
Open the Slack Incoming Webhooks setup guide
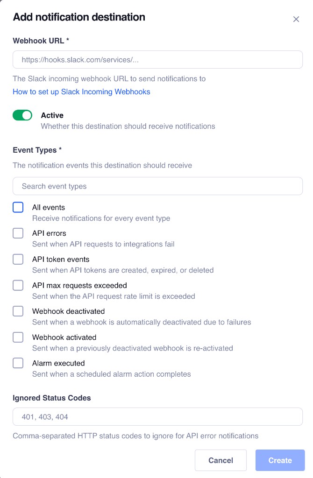[81, 91]
